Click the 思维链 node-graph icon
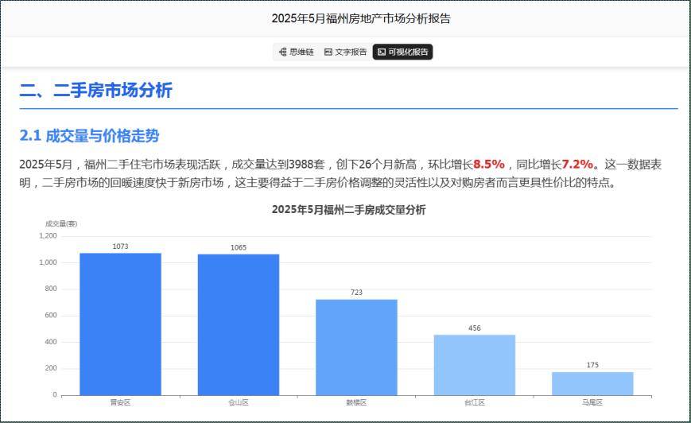This screenshot has height=423, width=691. (x=282, y=52)
